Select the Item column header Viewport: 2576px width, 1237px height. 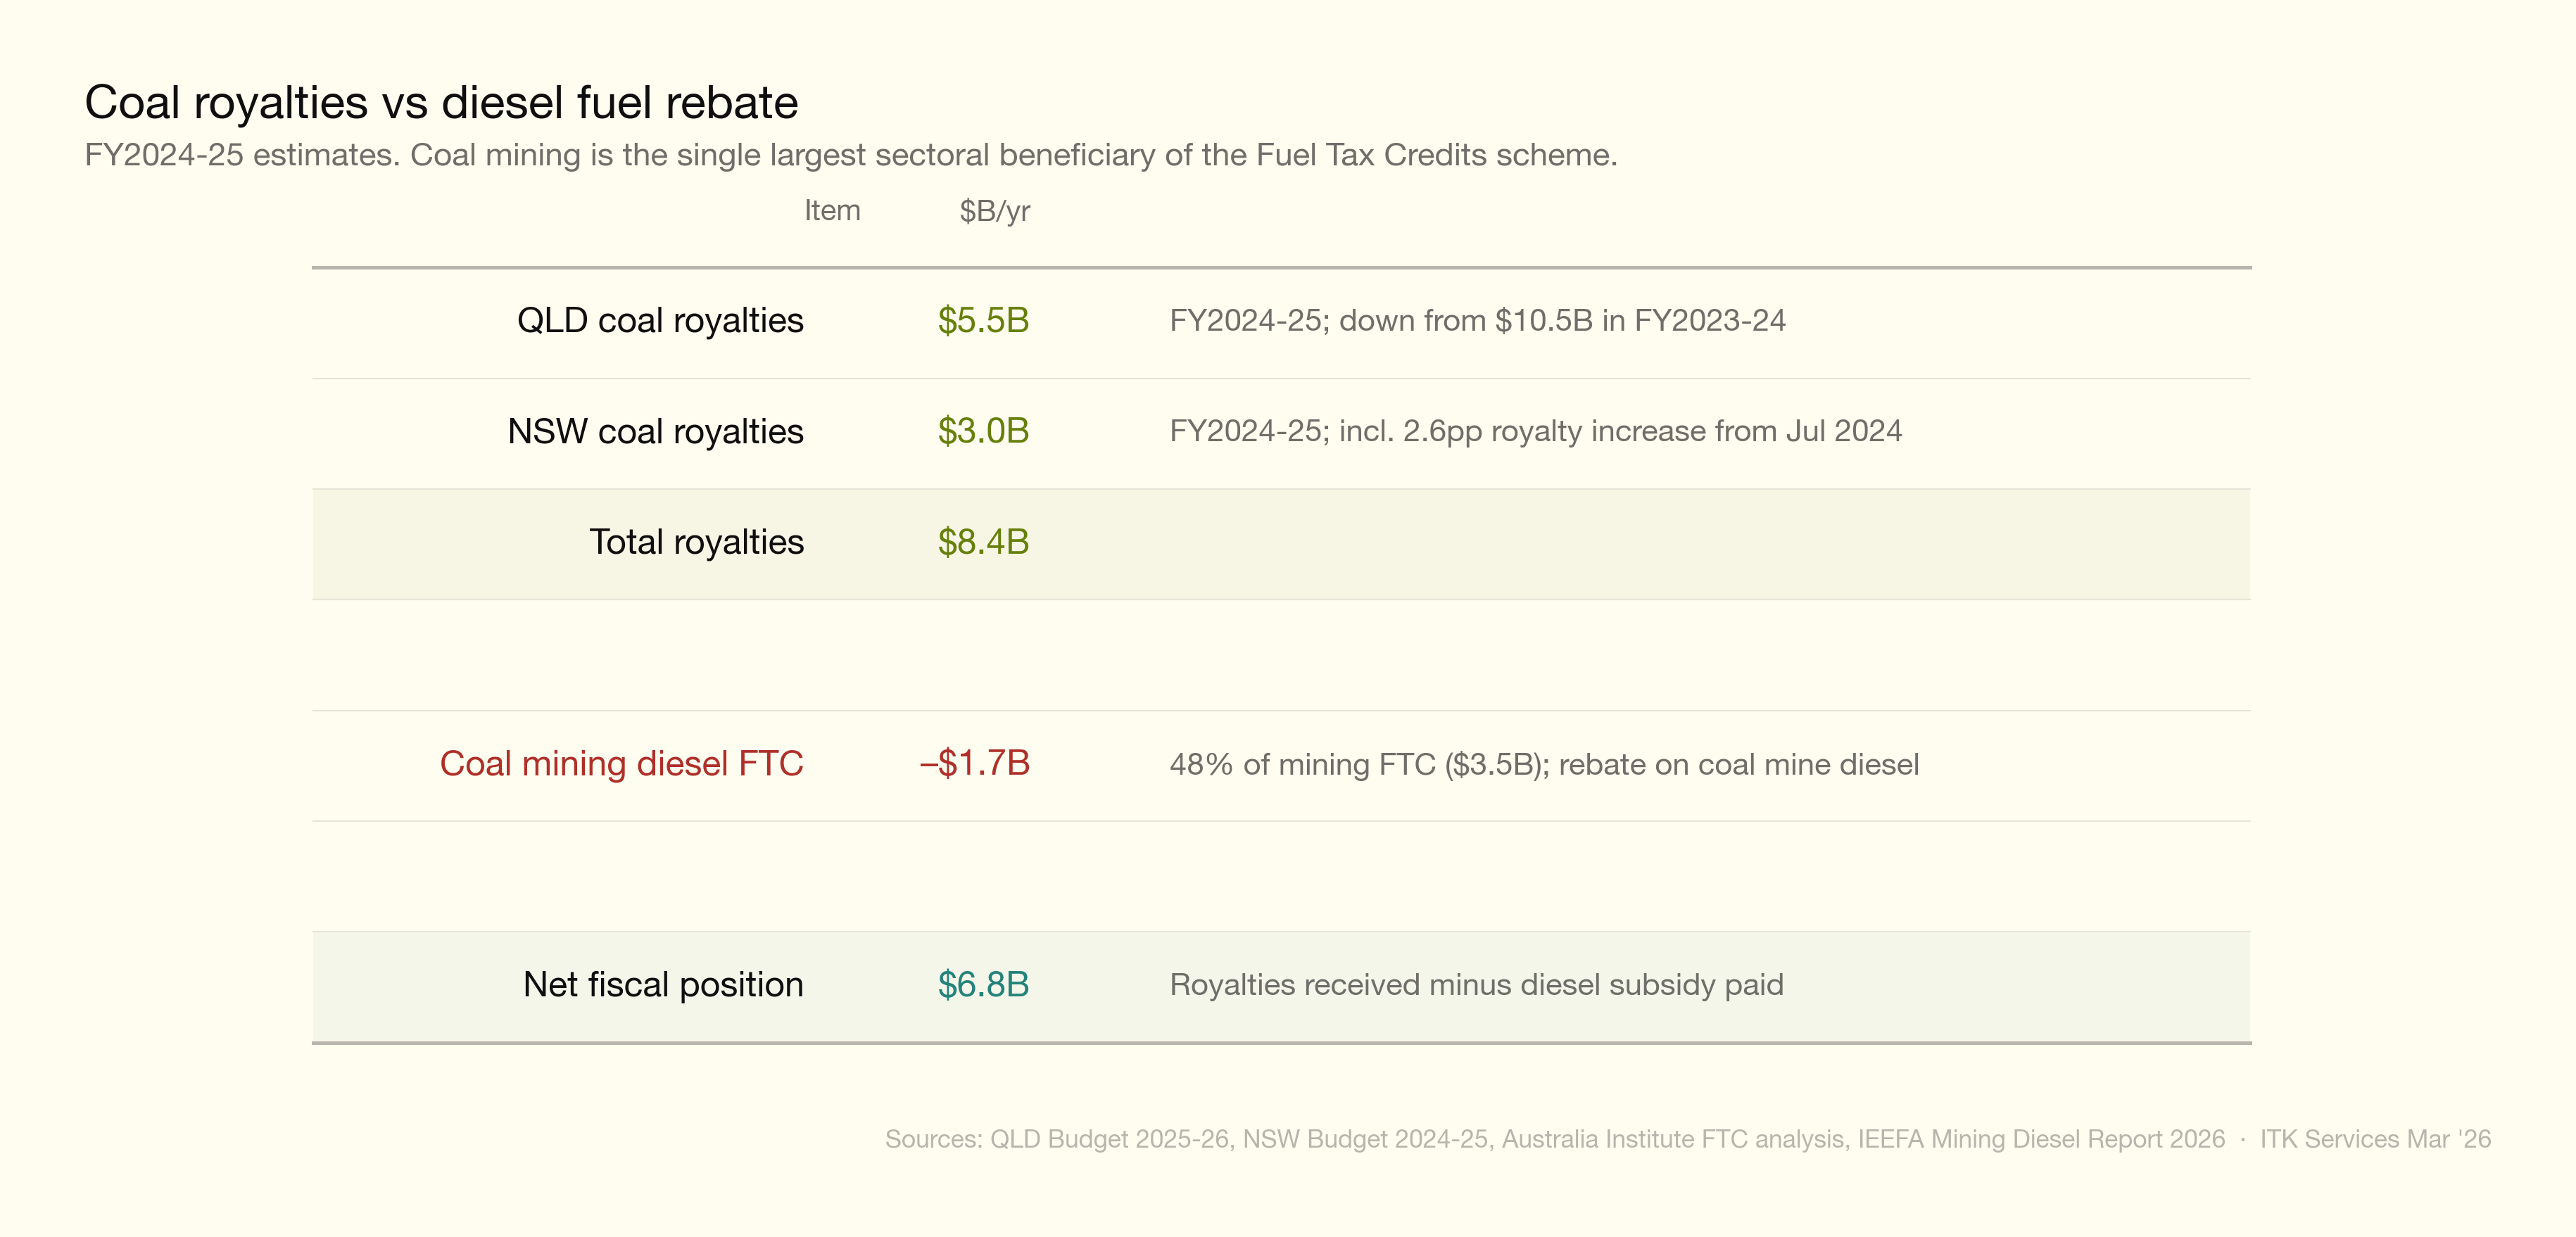(x=832, y=211)
